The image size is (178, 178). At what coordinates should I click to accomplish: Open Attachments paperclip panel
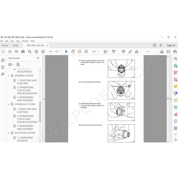tap(3, 74)
